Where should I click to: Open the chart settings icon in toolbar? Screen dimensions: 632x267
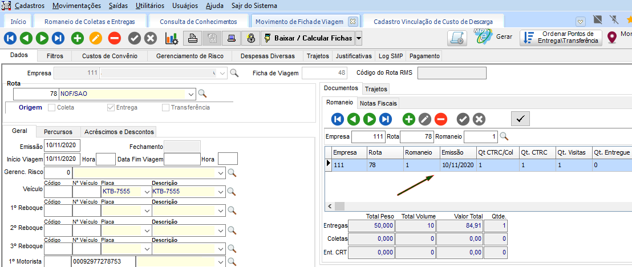click(x=171, y=38)
